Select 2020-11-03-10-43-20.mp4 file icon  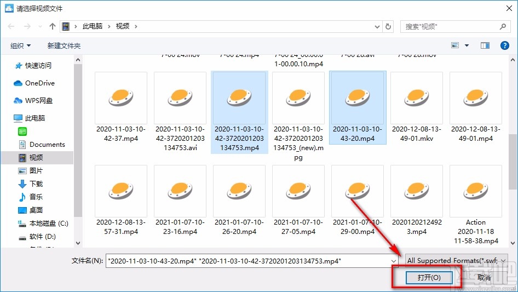358,98
